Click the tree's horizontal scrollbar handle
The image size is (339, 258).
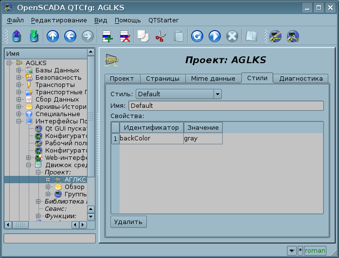coord(20,225)
